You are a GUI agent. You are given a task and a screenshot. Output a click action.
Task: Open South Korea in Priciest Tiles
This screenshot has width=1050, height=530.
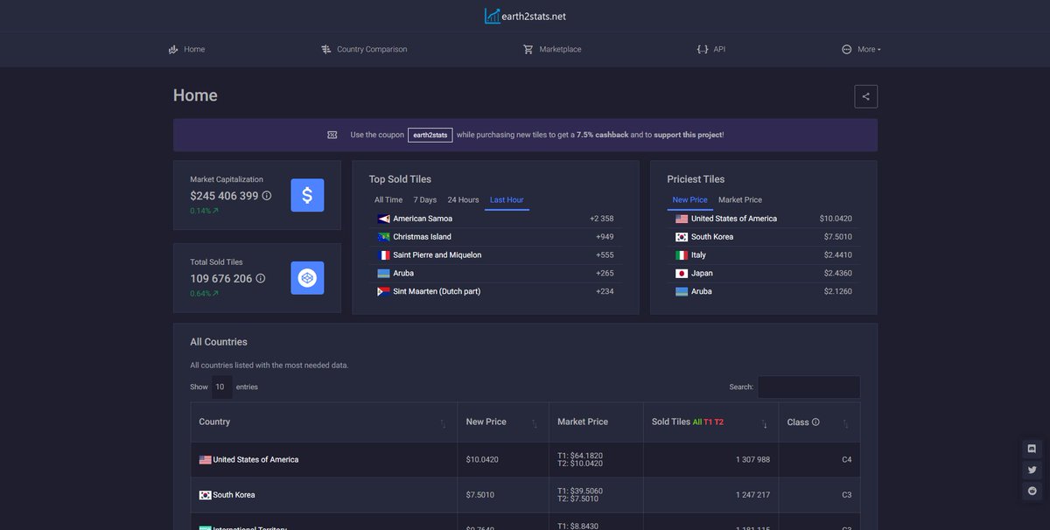[712, 237]
